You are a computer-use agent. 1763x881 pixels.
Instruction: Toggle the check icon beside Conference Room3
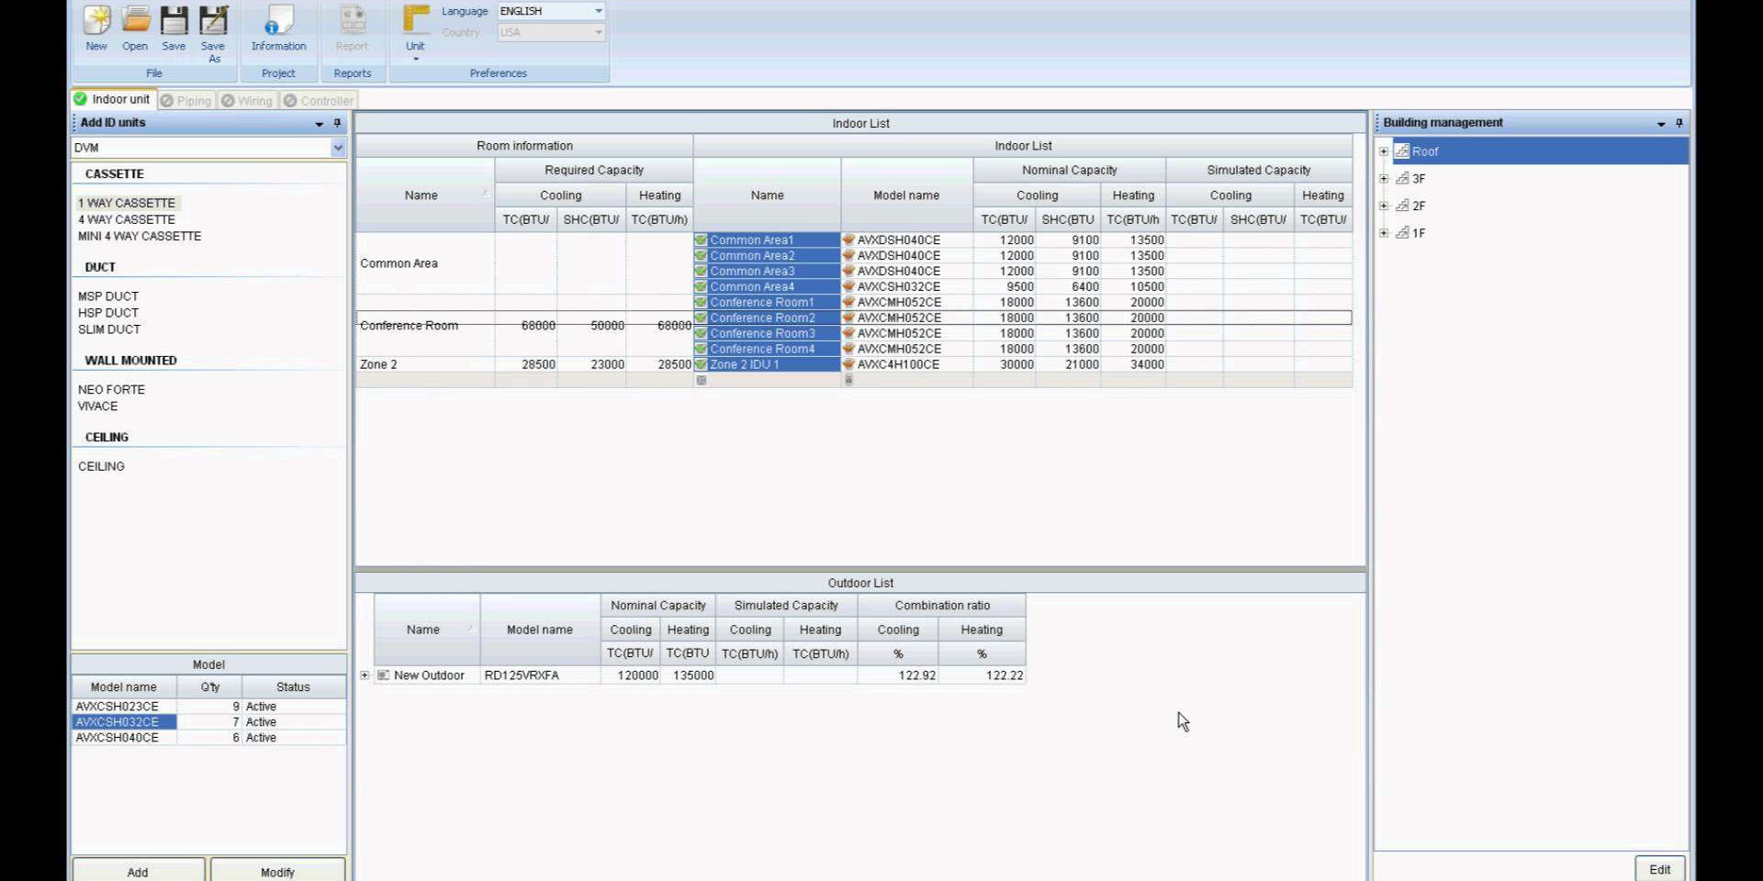pyautogui.click(x=702, y=334)
